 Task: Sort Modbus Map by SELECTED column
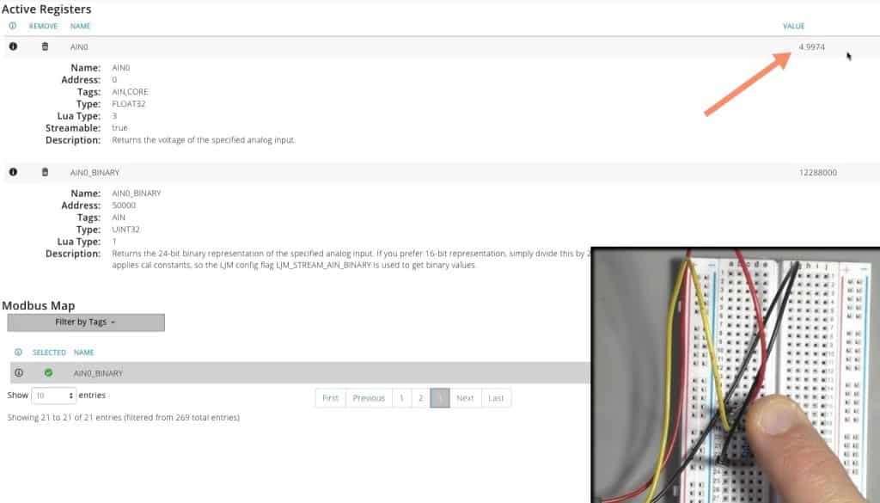point(49,352)
